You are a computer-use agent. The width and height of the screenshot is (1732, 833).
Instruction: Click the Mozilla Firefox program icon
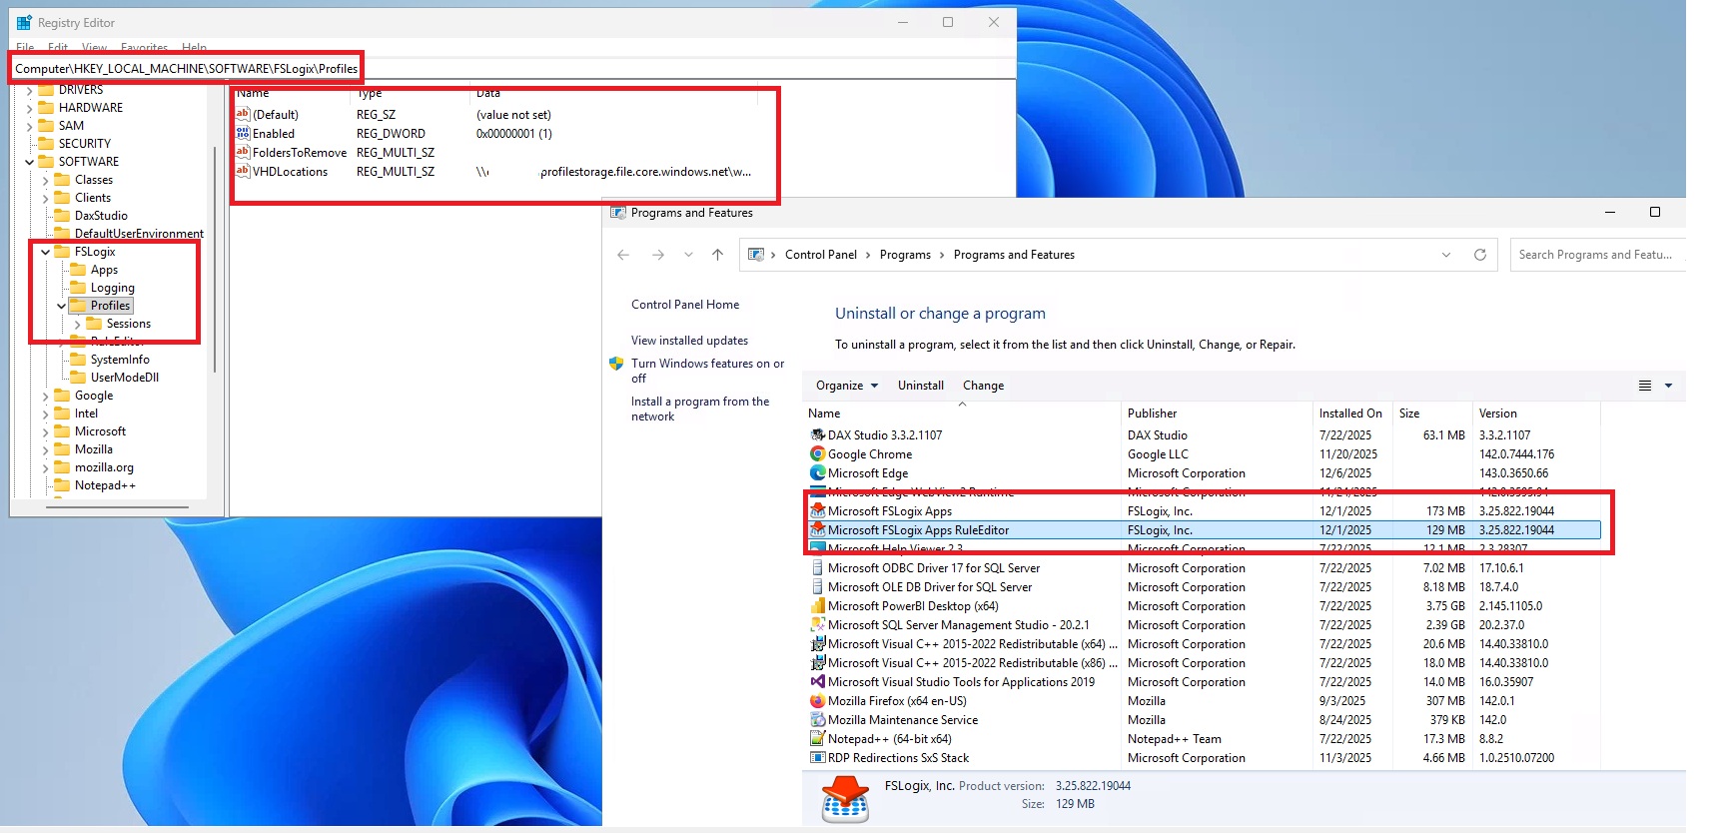(817, 701)
